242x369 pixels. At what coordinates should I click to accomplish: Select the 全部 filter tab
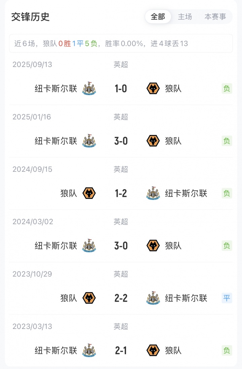coord(158,17)
